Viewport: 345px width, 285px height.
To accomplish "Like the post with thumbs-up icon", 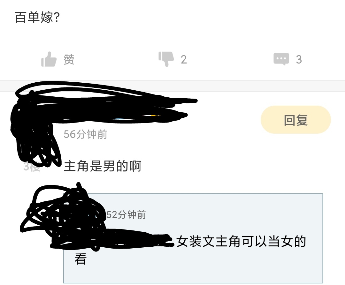I will point(49,59).
